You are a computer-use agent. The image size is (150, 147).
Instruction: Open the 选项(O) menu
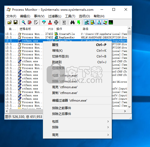click(x=84, y=16)
